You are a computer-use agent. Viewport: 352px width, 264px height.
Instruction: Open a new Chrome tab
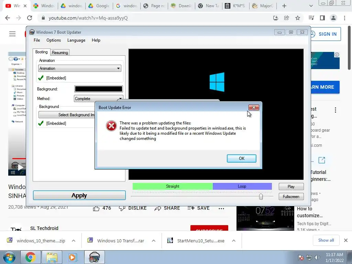tap(284, 6)
